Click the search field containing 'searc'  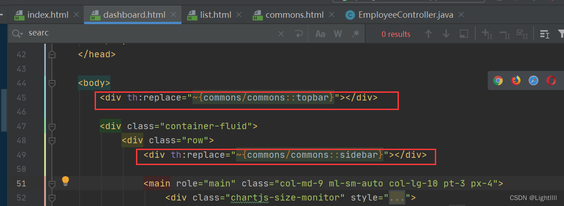[150, 34]
